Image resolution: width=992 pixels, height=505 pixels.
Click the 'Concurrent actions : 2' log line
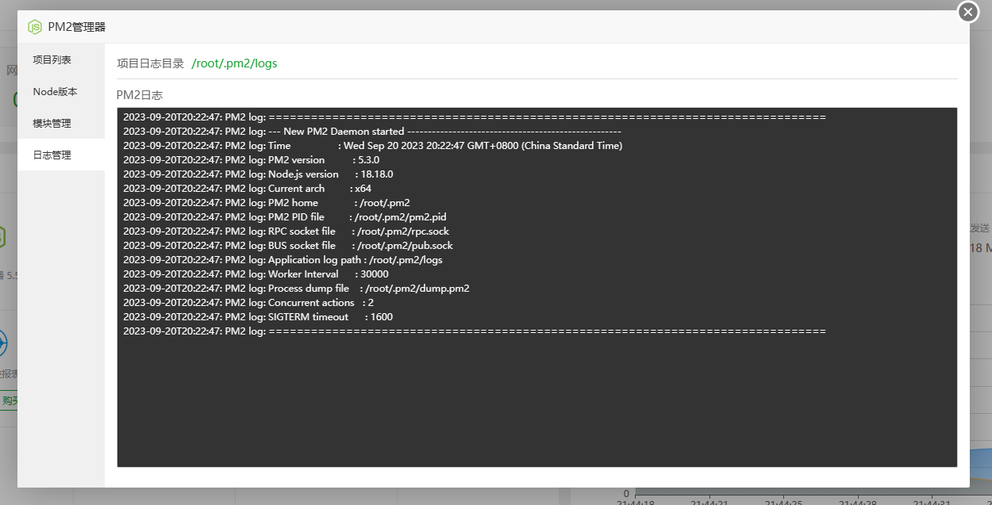(x=248, y=302)
